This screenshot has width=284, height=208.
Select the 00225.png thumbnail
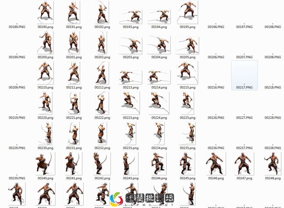click(187, 103)
